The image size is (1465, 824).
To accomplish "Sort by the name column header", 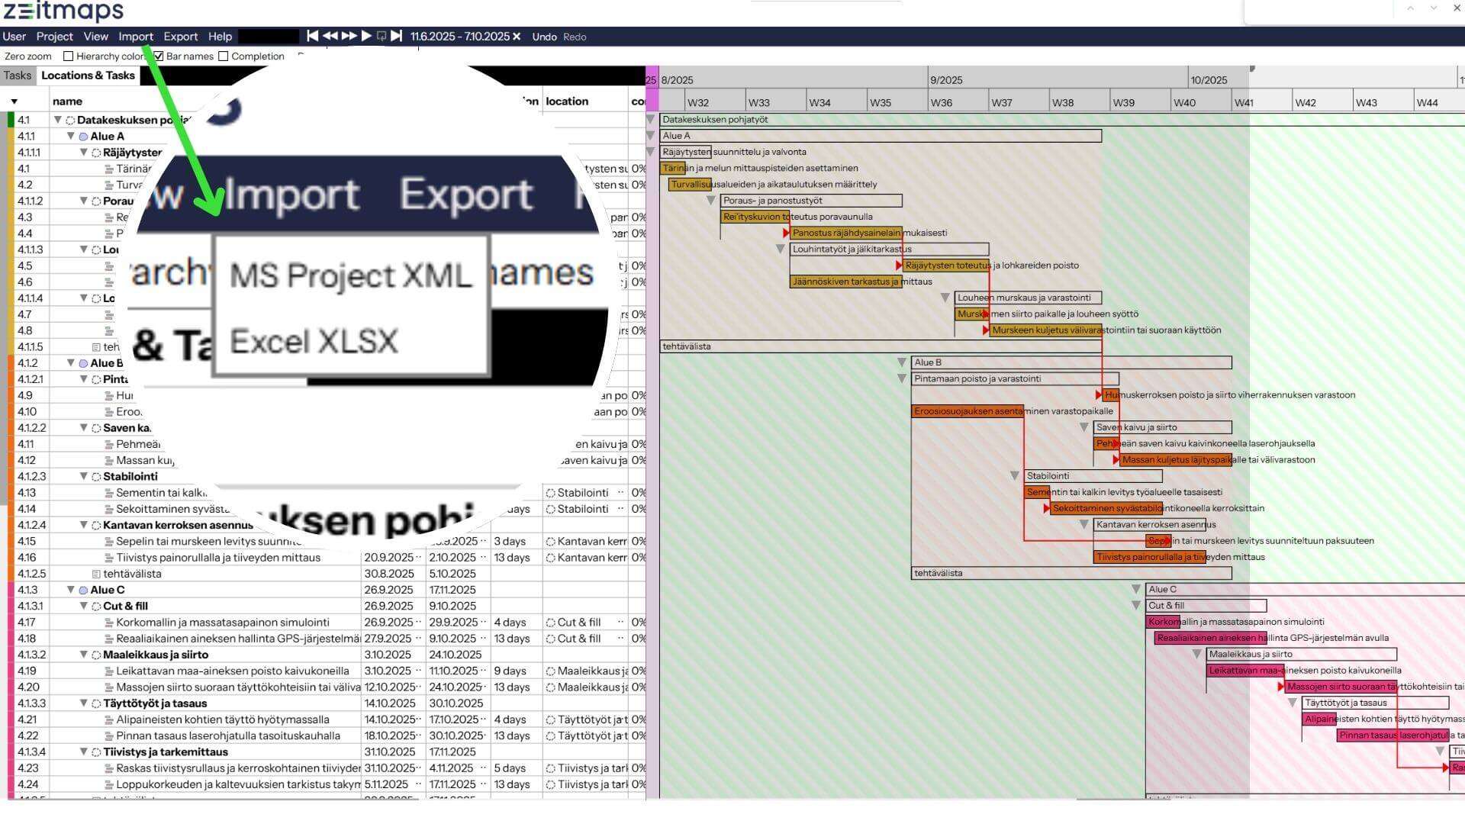I will (67, 101).
